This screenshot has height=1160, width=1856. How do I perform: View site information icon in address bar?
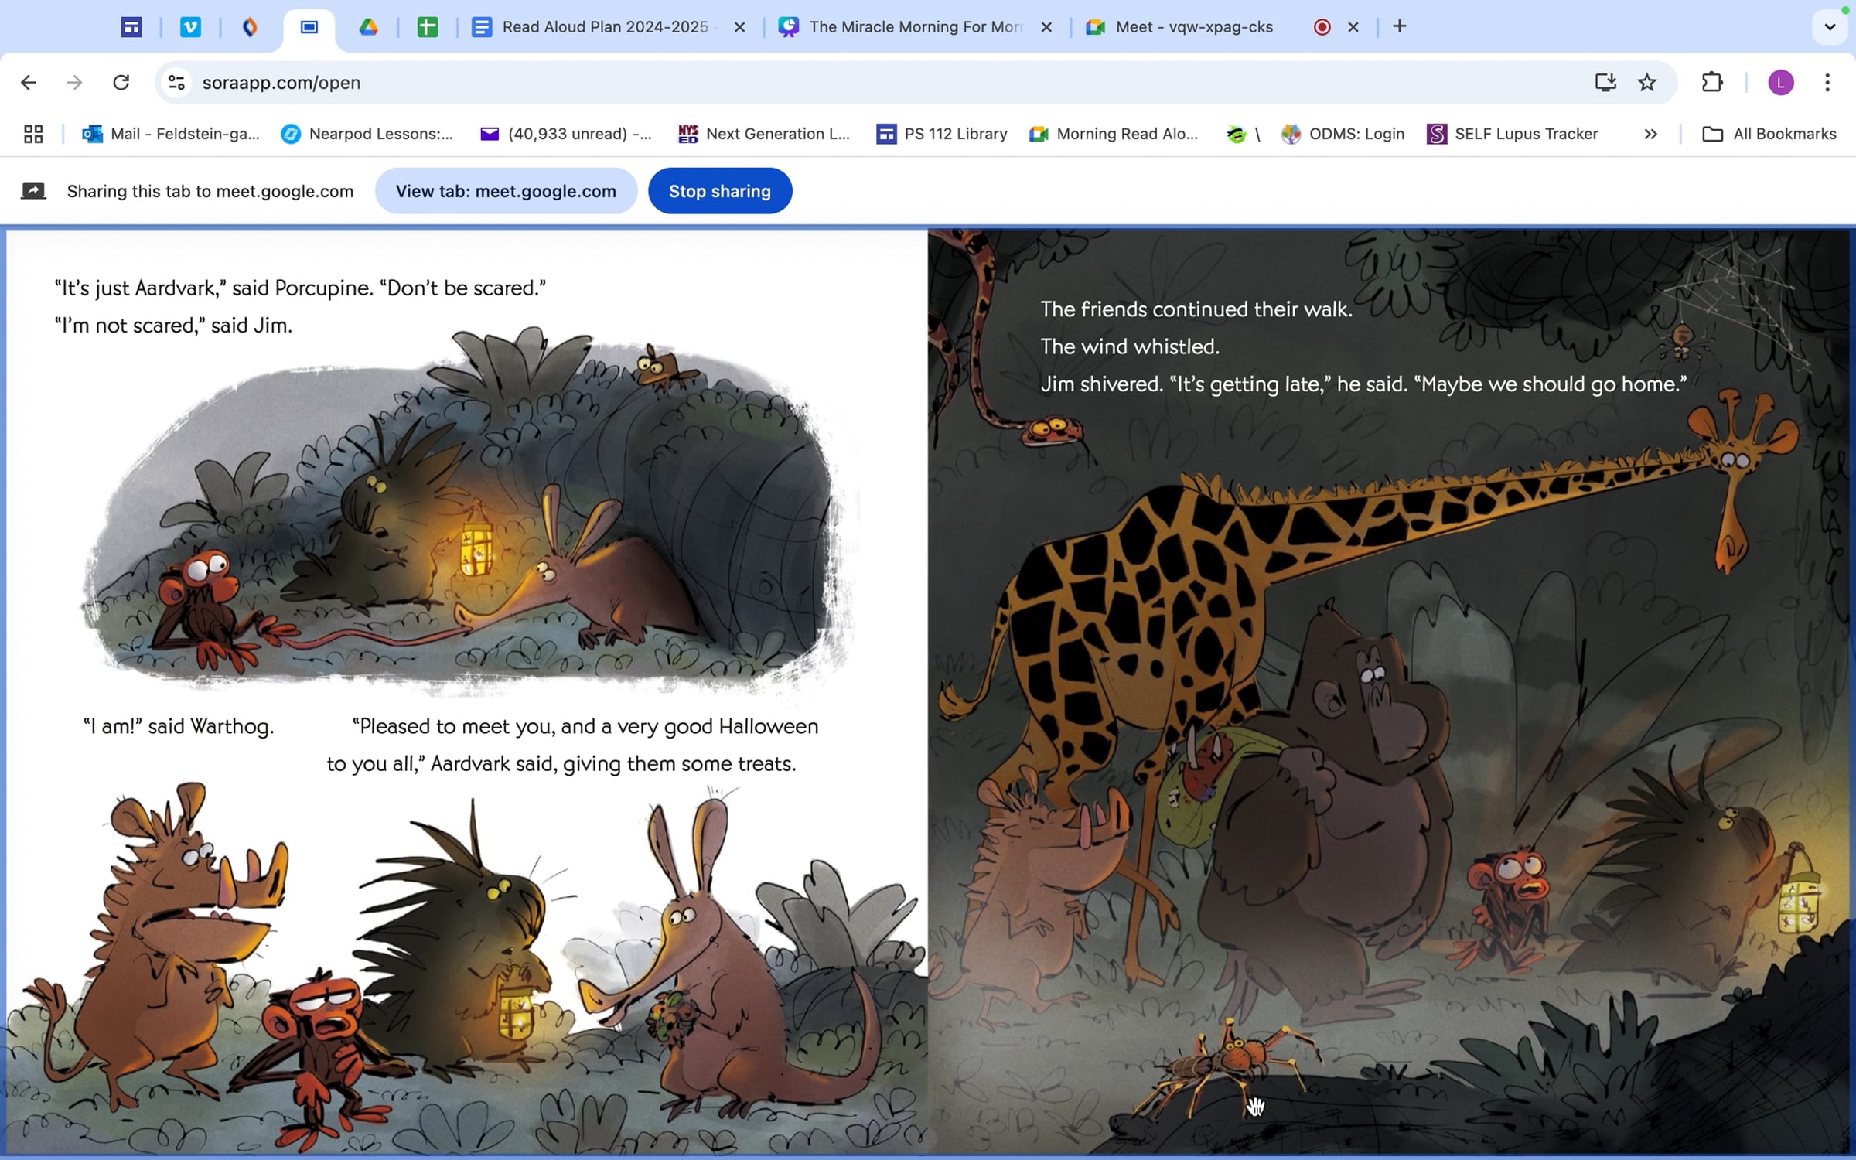pyautogui.click(x=177, y=83)
